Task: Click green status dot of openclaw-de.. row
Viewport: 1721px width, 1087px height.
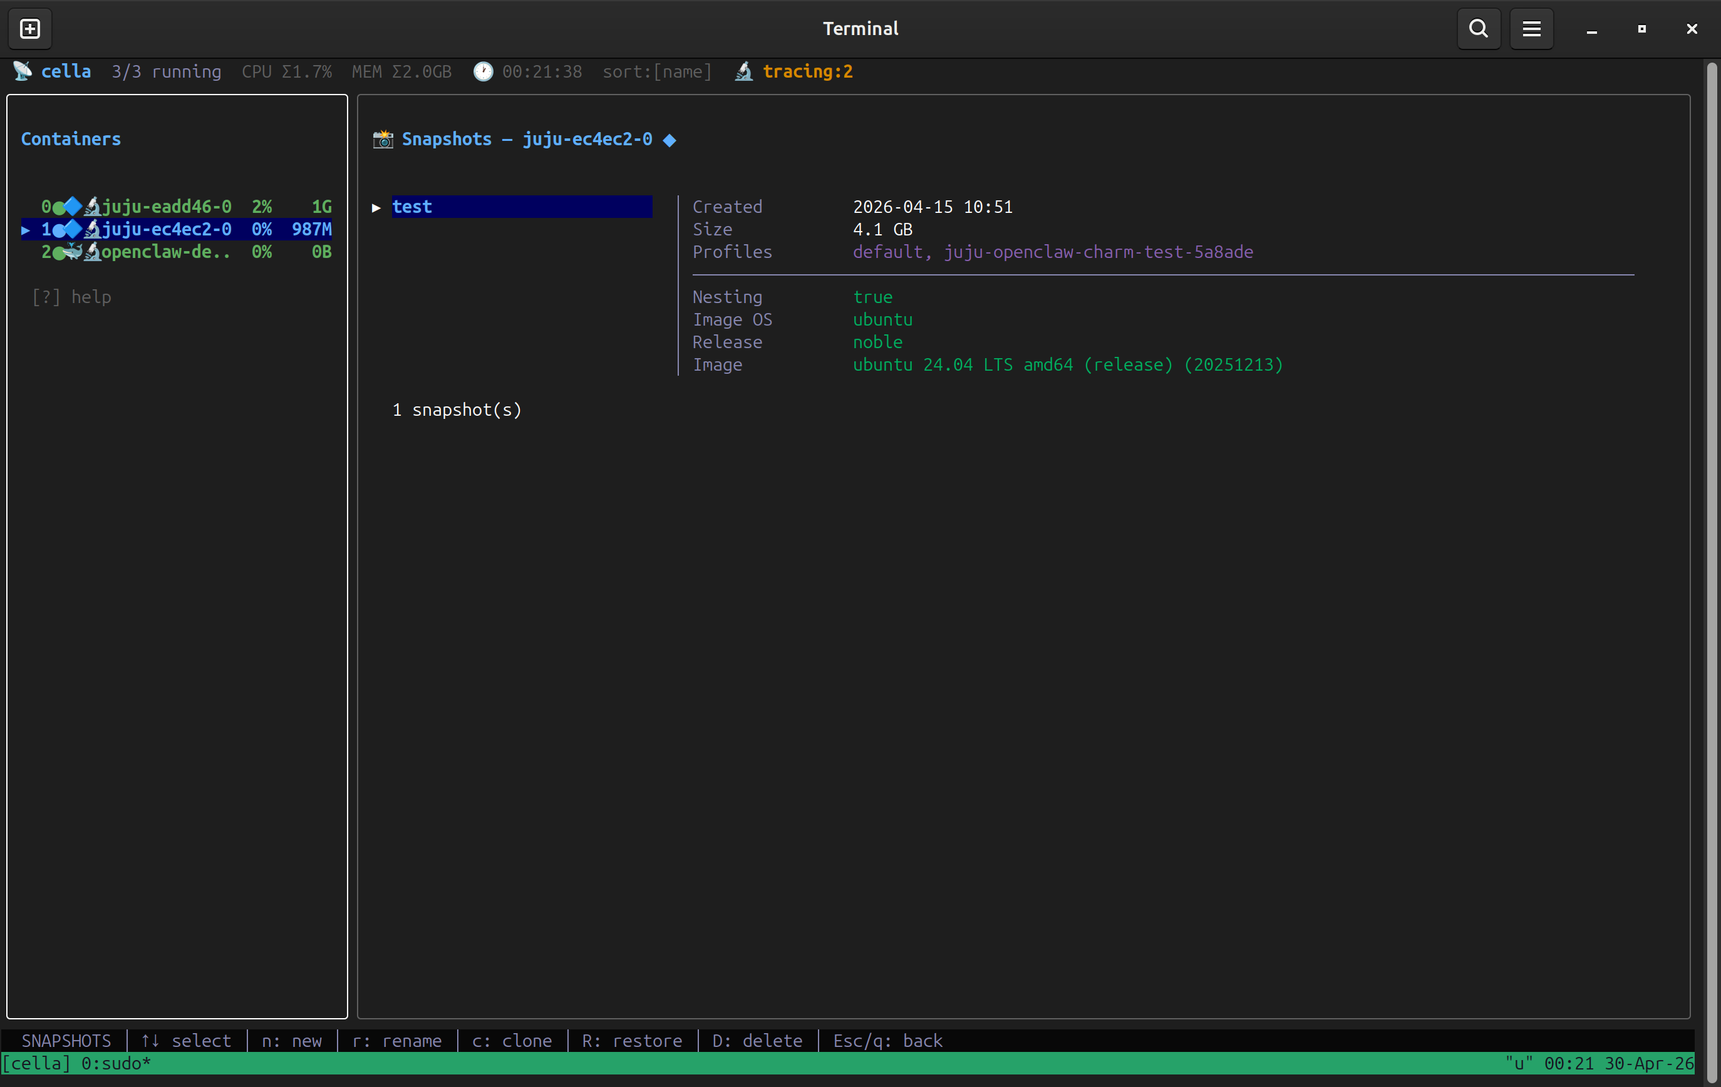Action: [58, 253]
